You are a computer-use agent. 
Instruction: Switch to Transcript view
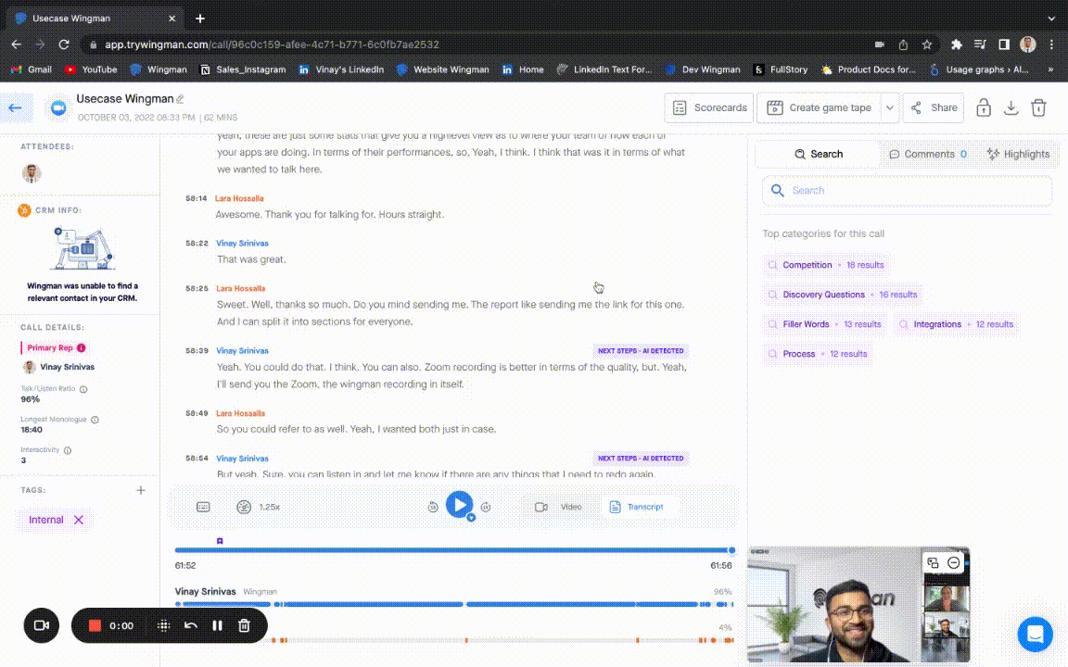[x=636, y=507]
